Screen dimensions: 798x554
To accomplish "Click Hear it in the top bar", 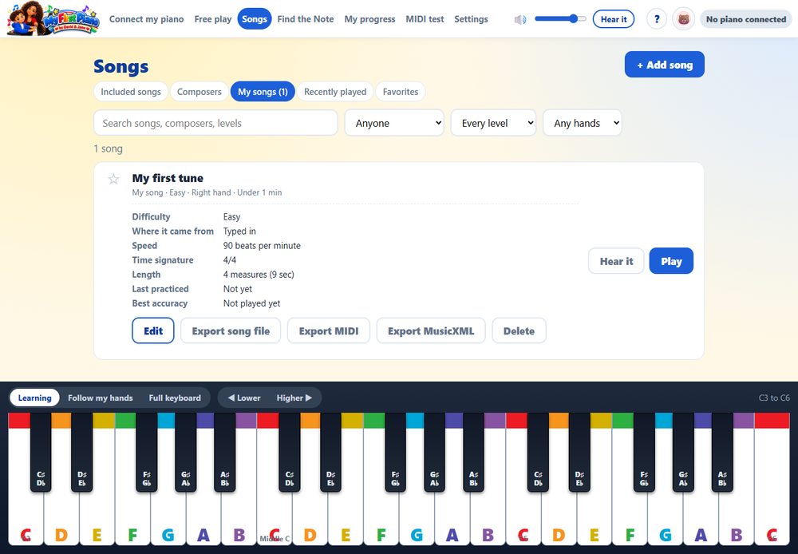I will pyautogui.click(x=613, y=19).
